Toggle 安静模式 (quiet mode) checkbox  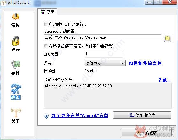[x=46, y=46]
